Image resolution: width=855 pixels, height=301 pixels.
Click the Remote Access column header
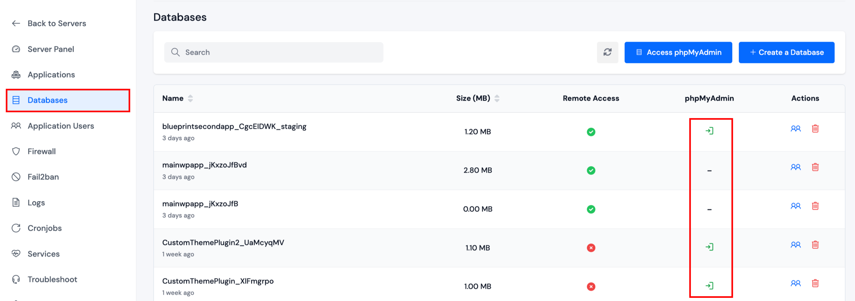(591, 98)
